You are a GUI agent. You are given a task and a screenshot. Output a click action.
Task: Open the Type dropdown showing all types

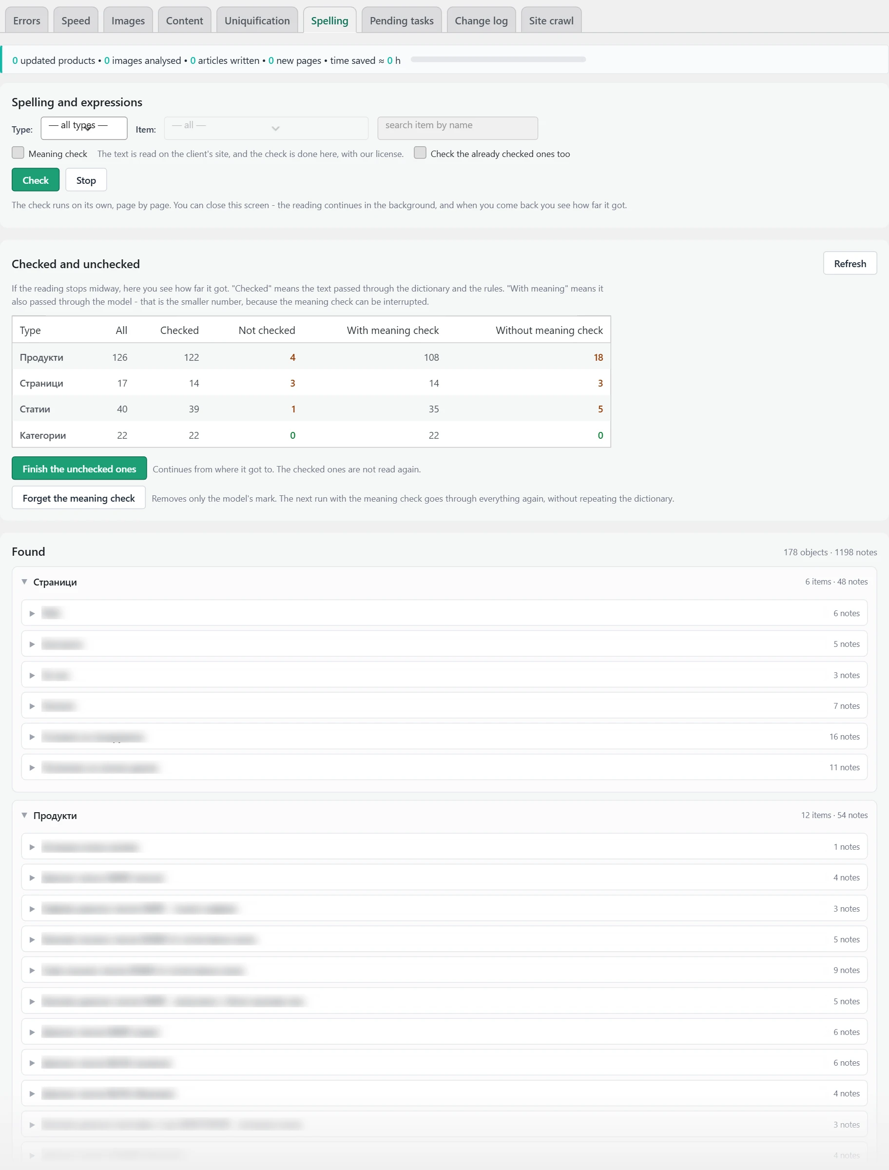point(84,128)
